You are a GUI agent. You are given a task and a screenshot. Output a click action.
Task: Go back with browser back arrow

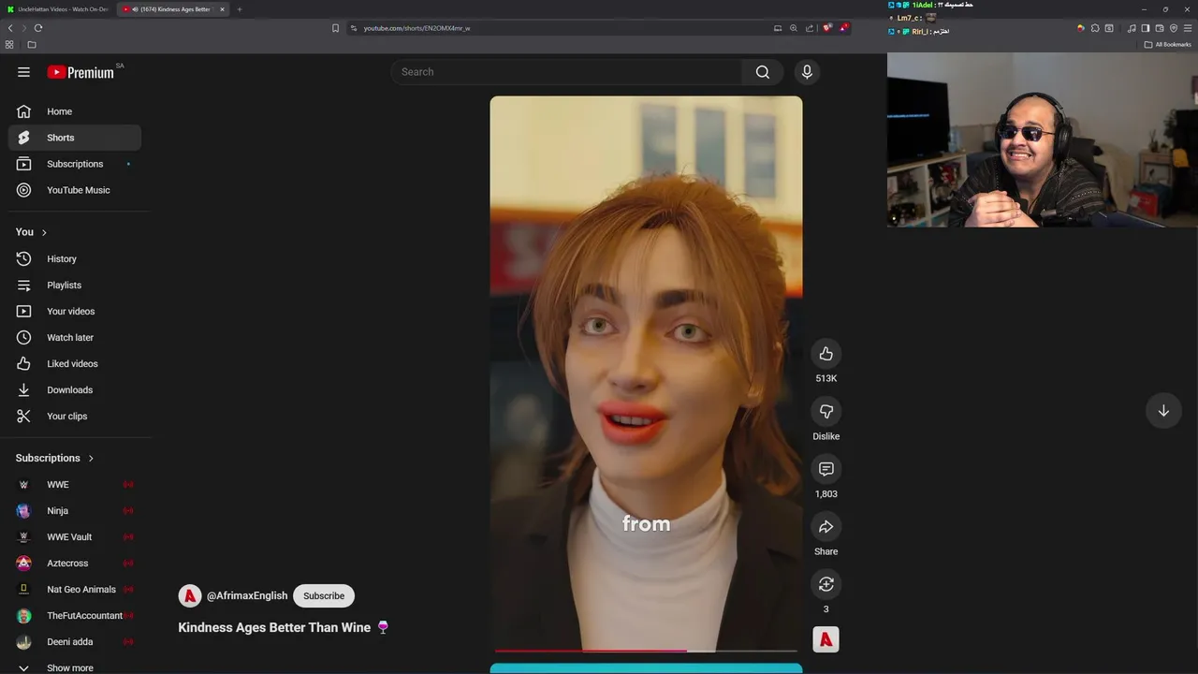10,28
